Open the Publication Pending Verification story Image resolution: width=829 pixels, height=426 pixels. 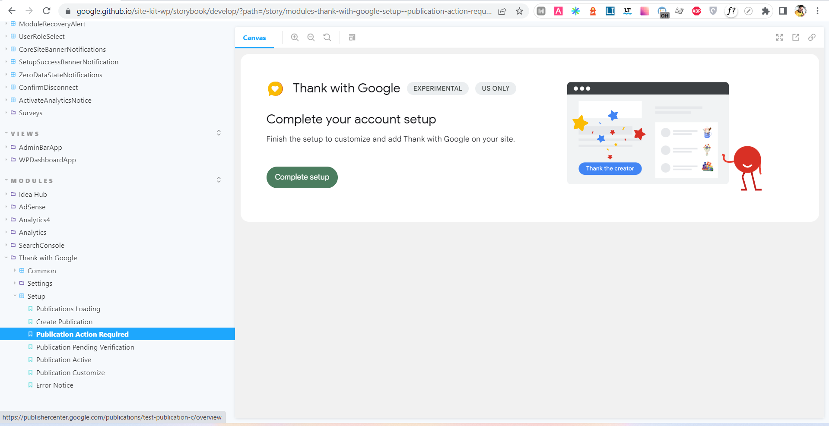(x=85, y=347)
